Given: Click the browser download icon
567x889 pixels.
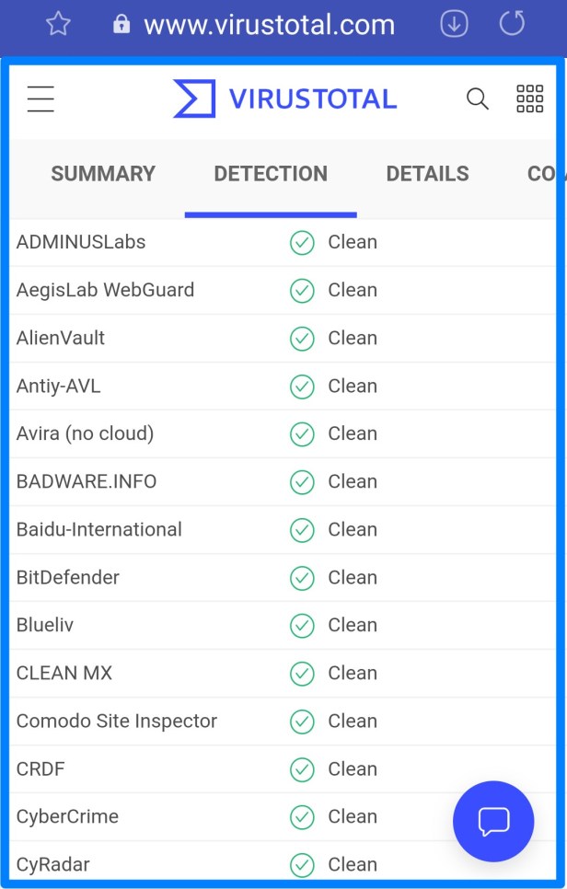Looking at the screenshot, I should 454,25.
